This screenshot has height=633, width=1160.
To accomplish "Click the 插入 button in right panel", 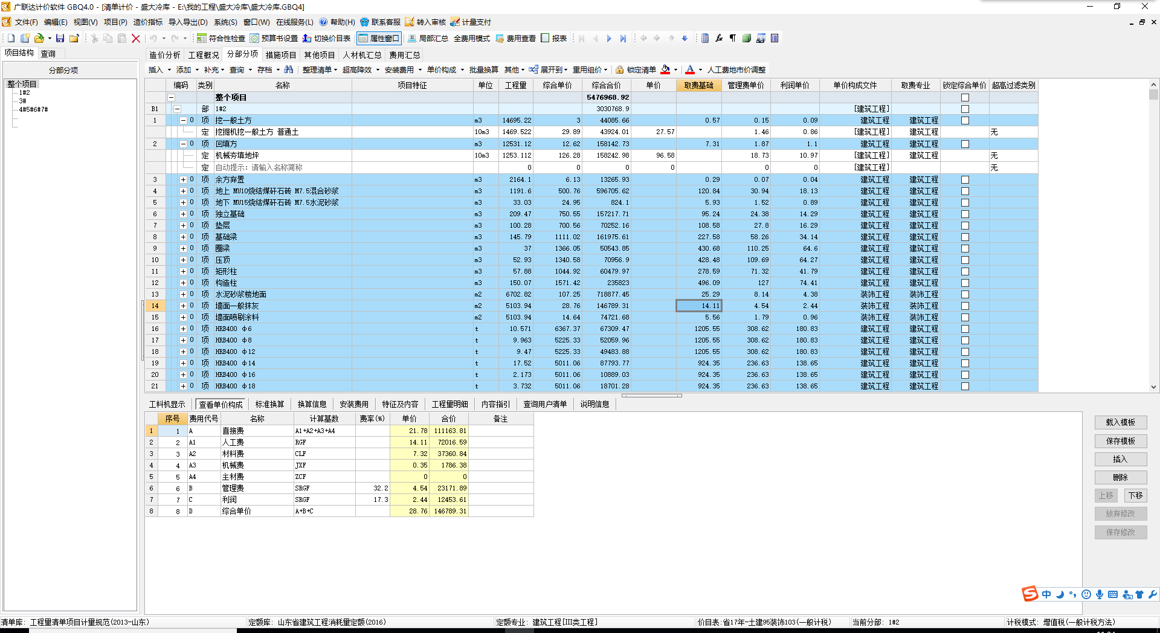I will click(1121, 459).
